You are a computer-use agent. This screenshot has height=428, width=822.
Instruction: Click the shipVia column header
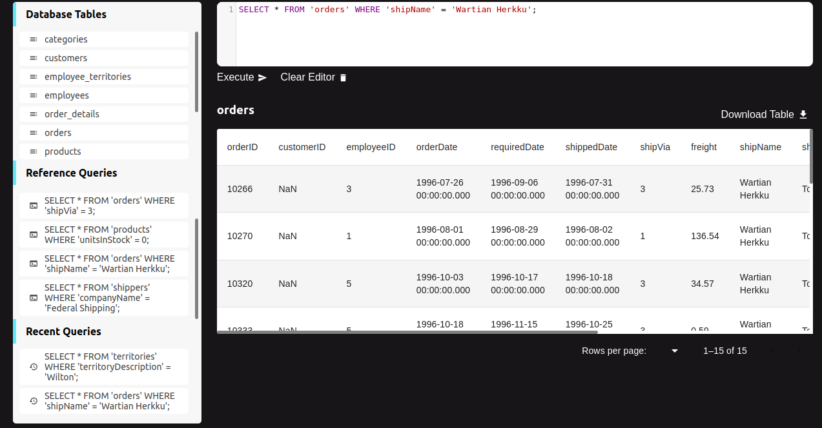tap(655, 147)
